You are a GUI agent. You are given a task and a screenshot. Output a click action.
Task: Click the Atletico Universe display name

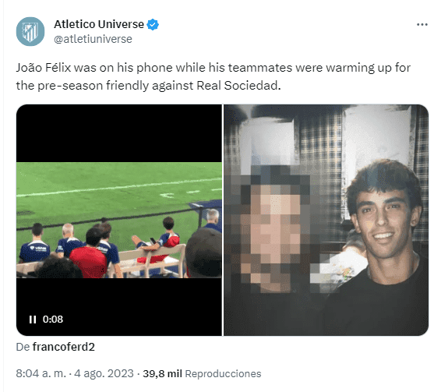(99, 24)
